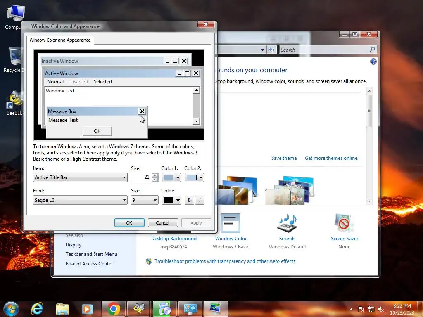Click the shield icon beside the Troubleshoot link

pyautogui.click(x=149, y=261)
